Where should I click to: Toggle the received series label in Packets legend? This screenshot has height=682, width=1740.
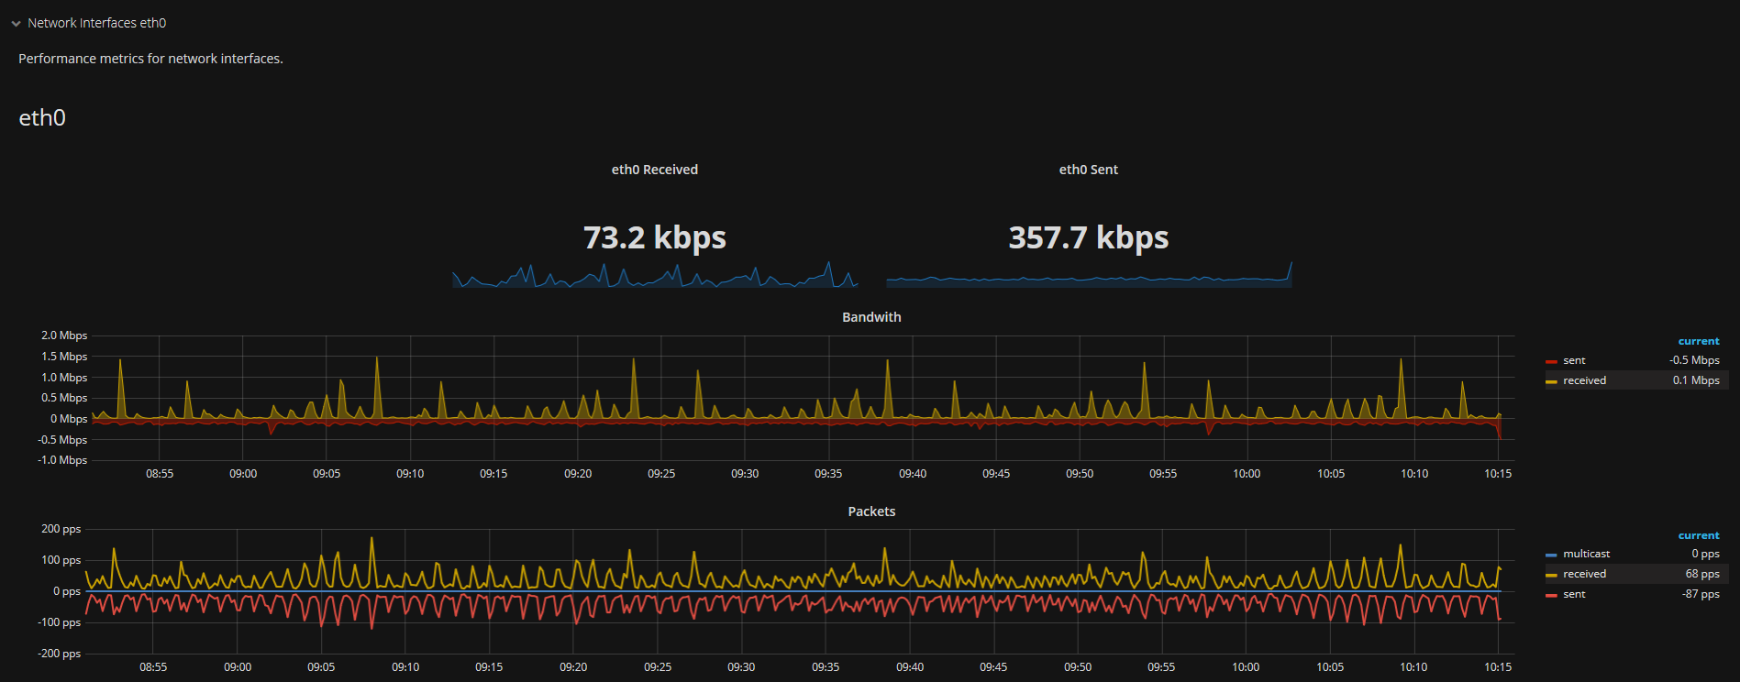(x=1584, y=574)
